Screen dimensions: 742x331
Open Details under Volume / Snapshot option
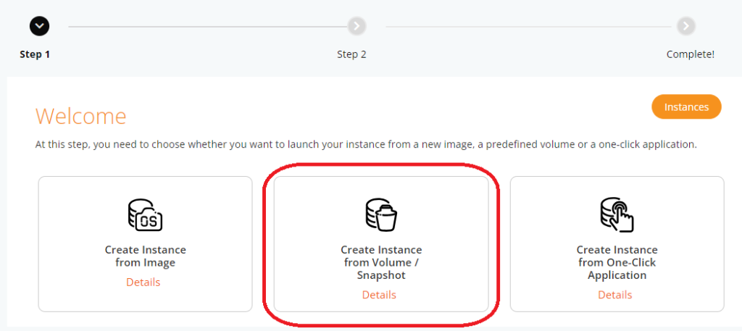[379, 295]
